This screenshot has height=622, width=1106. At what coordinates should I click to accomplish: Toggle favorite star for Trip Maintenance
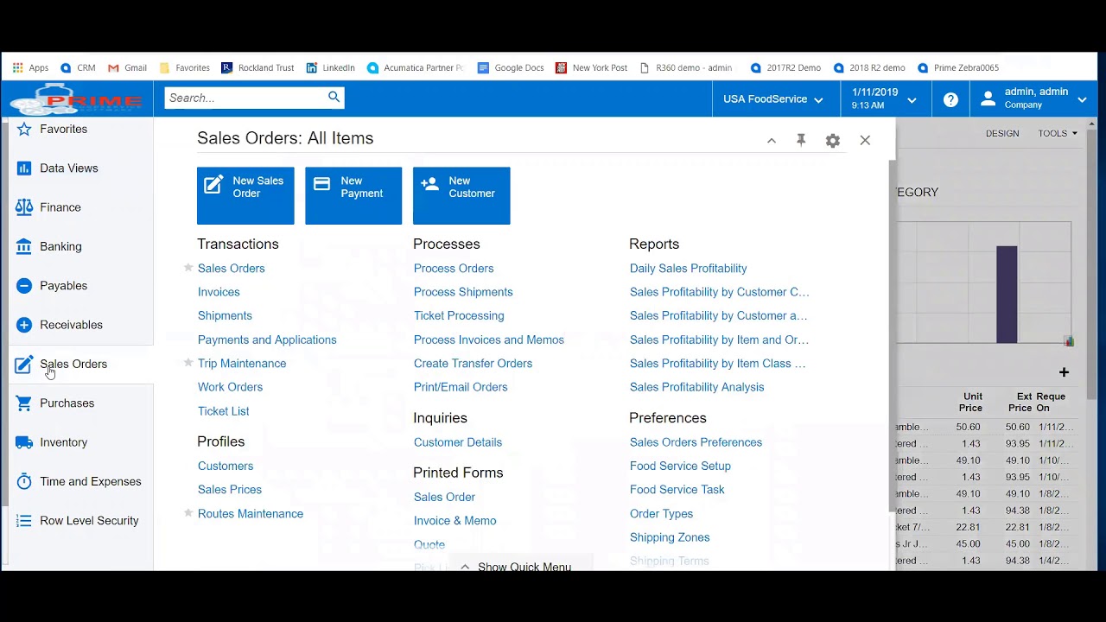(x=188, y=363)
